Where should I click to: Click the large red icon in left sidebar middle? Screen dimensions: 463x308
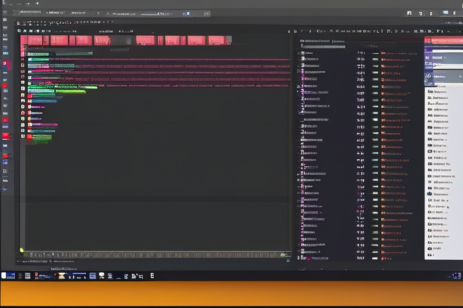(x=5, y=135)
